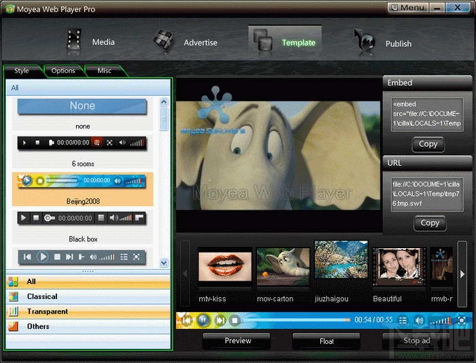
Task: Click the Classical category icon
Action: click(13, 296)
